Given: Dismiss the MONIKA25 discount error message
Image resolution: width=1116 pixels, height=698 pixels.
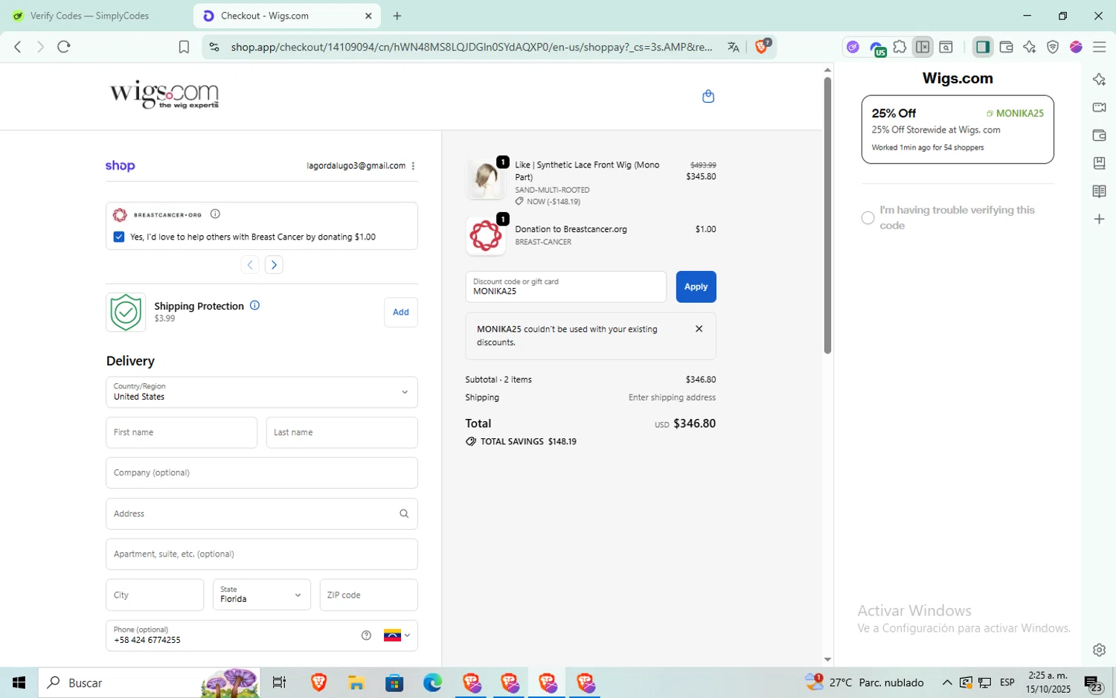Looking at the screenshot, I should pos(699,329).
